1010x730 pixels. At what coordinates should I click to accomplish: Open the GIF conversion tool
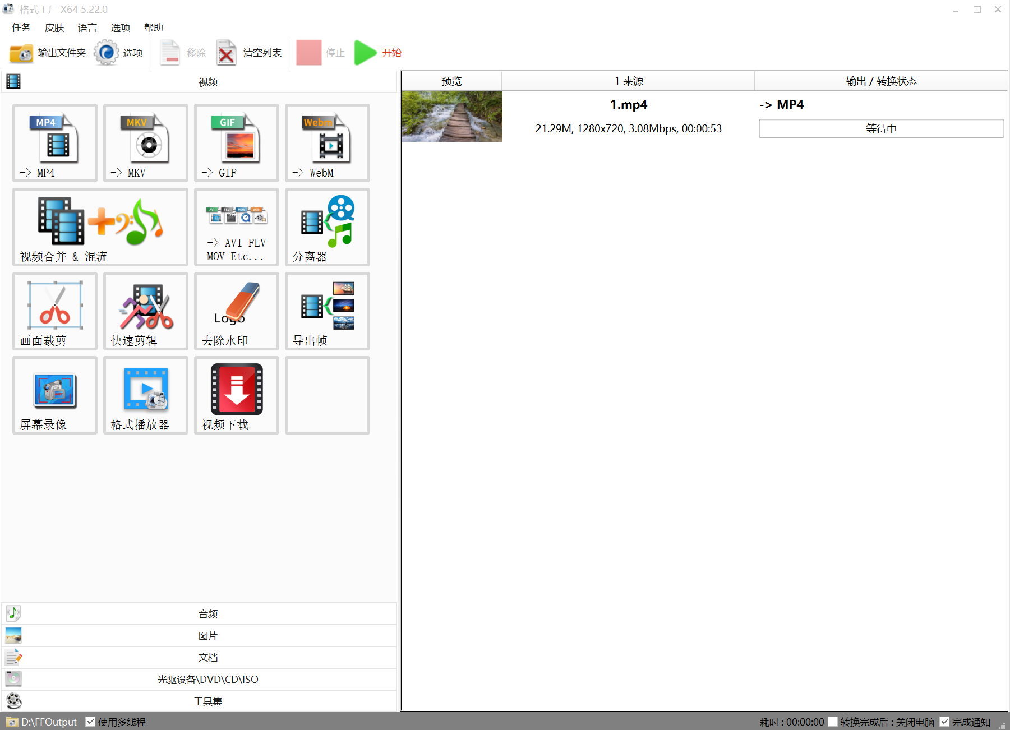(237, 143)
